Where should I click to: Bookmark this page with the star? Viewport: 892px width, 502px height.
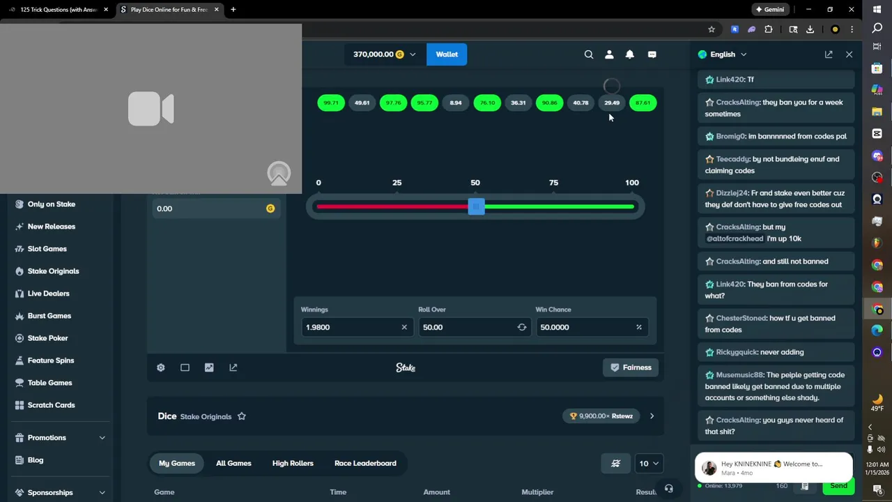coord(712,29)
